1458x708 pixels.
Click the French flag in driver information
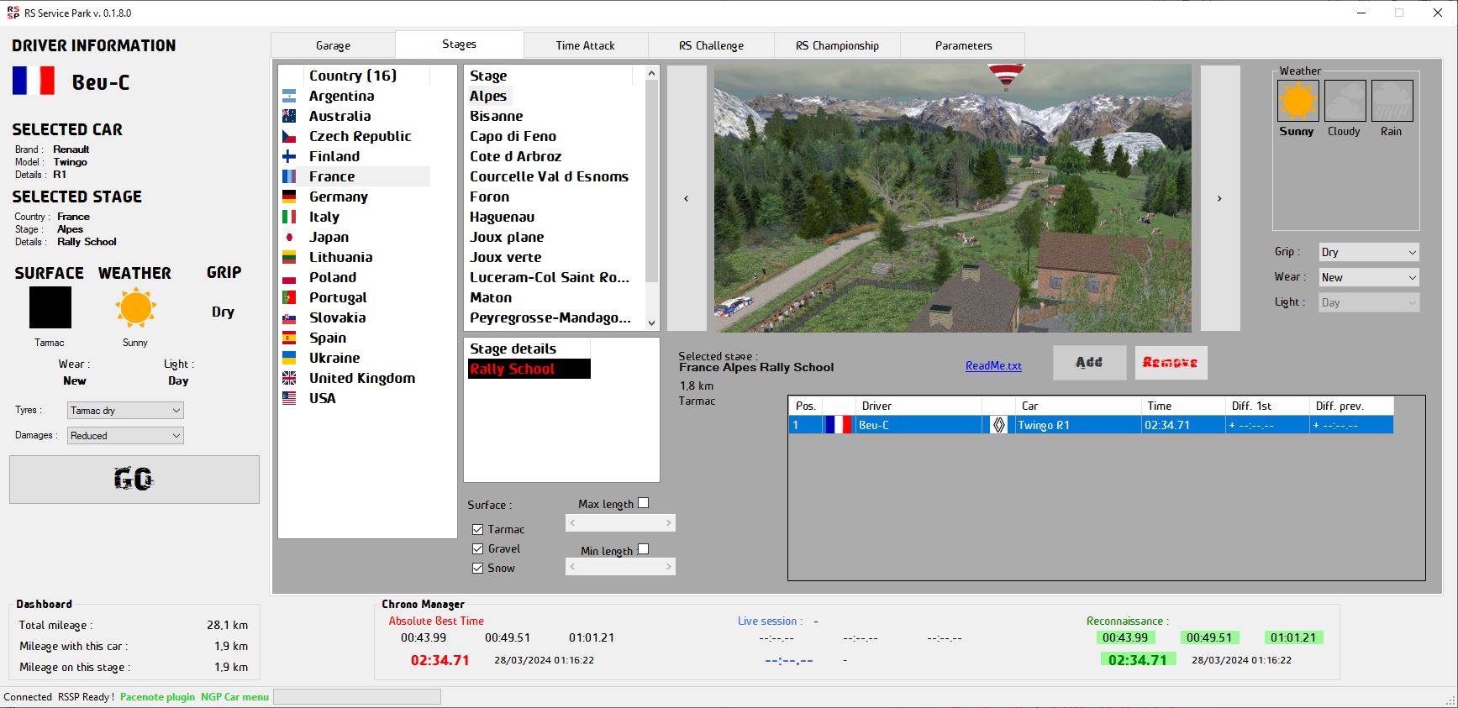click(x=34, y=81)
